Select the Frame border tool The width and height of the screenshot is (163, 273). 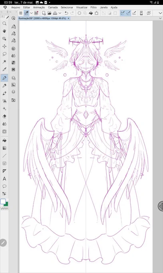point(4,163)
